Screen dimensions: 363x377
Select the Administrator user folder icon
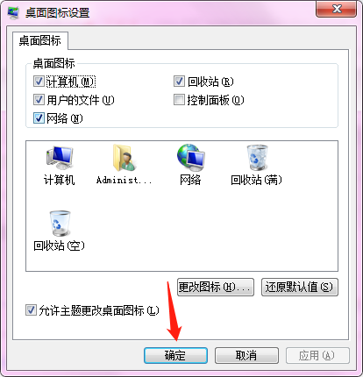click(x=124, y=158)
